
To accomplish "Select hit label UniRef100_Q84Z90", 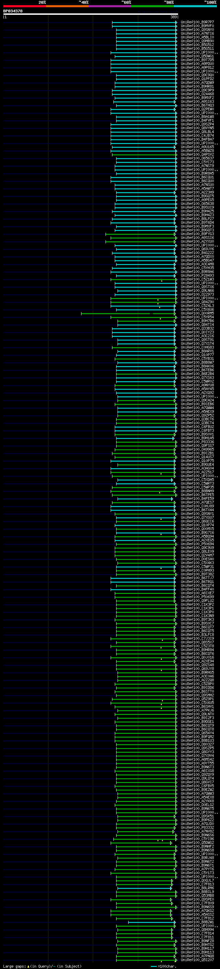I will (x=197, y=302).
